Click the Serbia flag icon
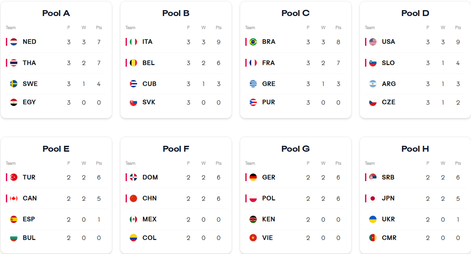 tap(373, 178)
